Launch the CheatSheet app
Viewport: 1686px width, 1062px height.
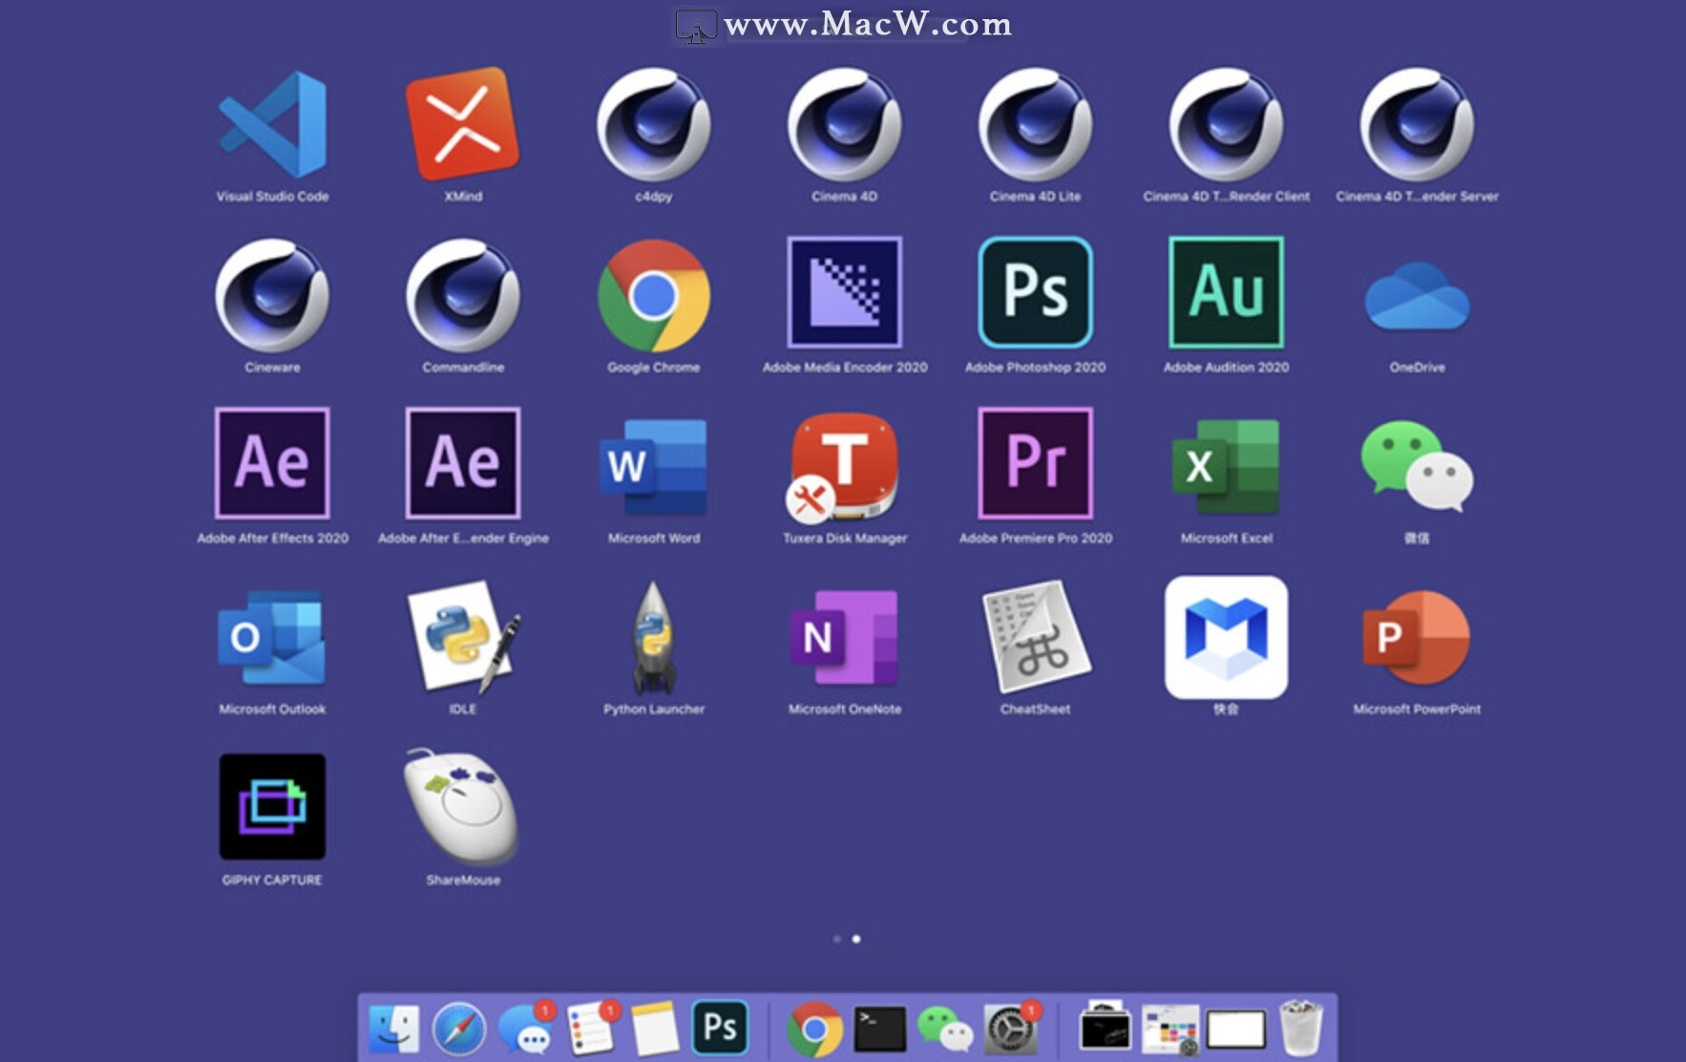coord(1035,637)
